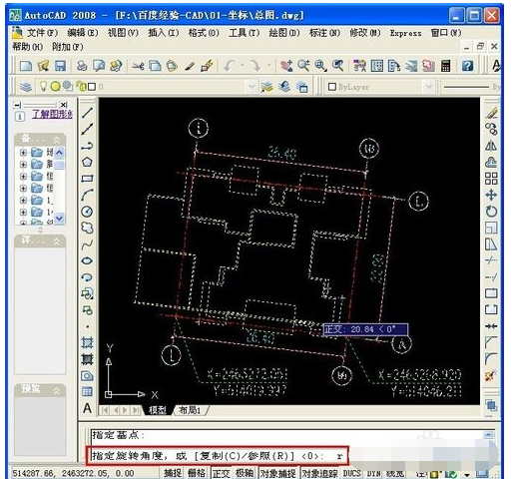Toggle 栅格 grid display in status bar
This screenshot has width=512, height=479.
197,473
